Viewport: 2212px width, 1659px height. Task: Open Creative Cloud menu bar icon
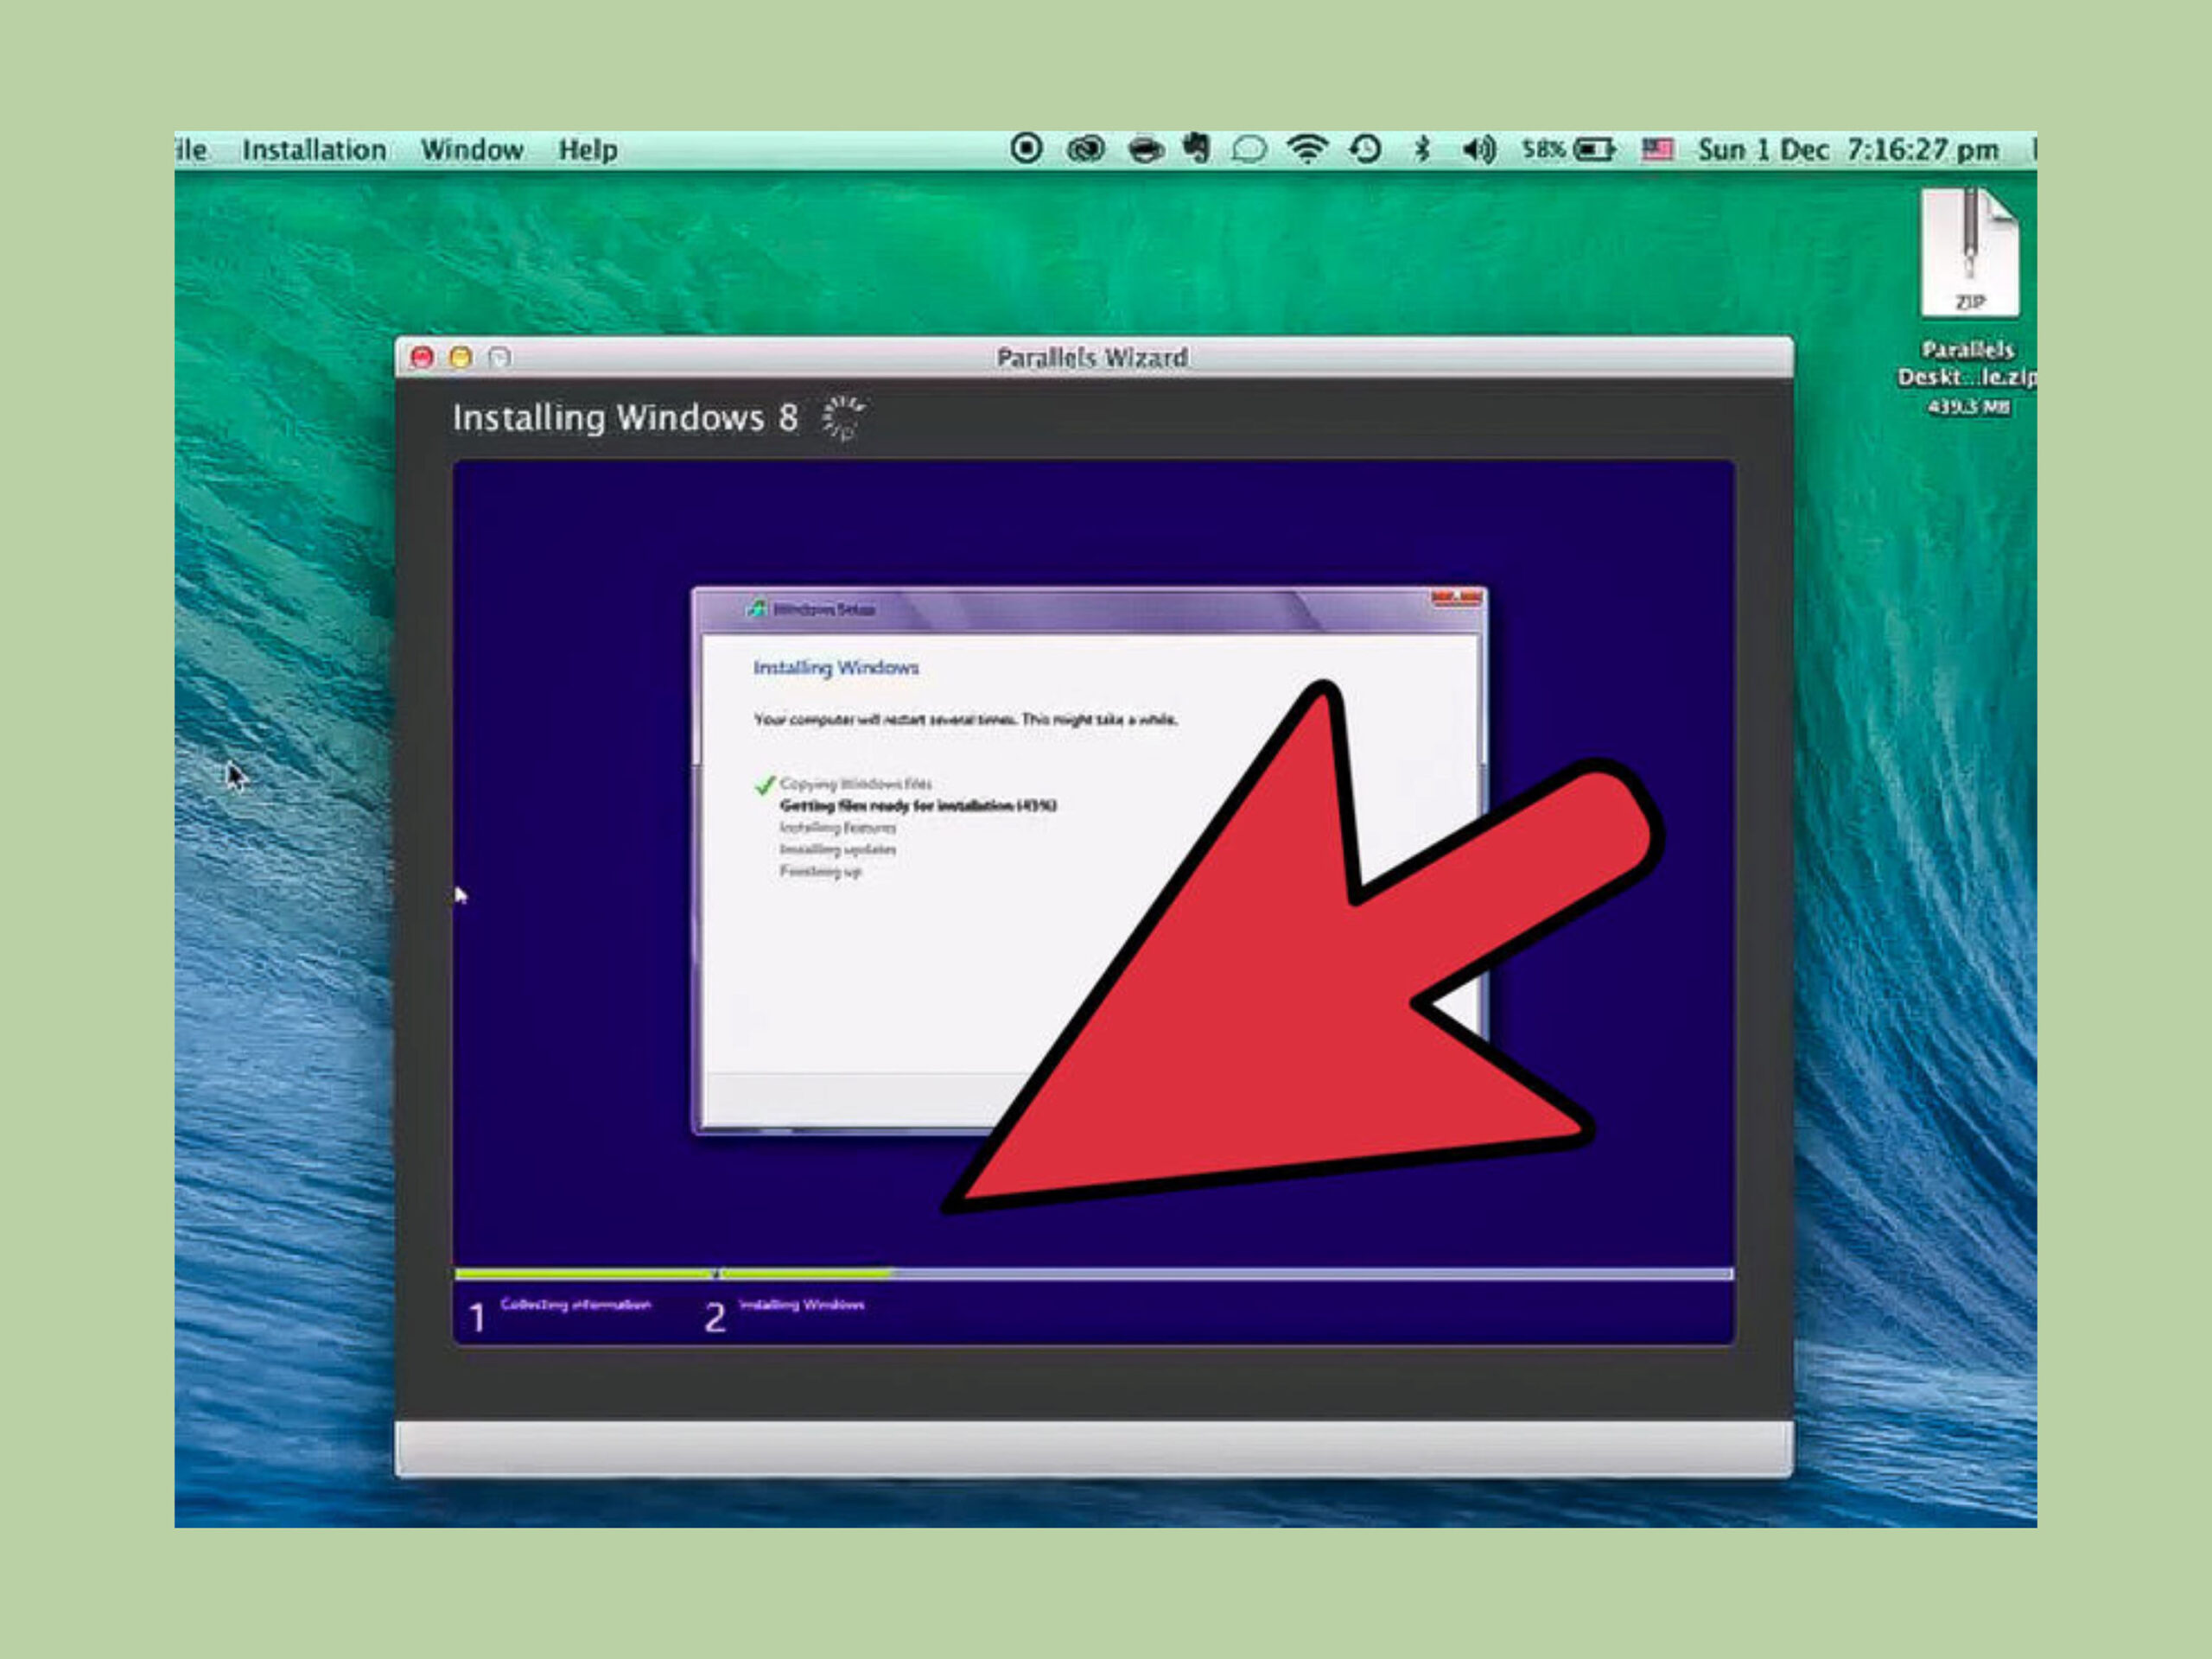[1085, 150]
